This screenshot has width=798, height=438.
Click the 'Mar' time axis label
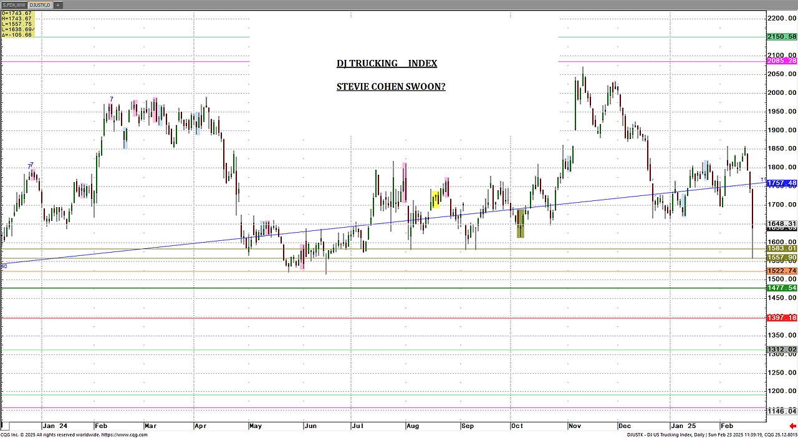tap(151, 427)
